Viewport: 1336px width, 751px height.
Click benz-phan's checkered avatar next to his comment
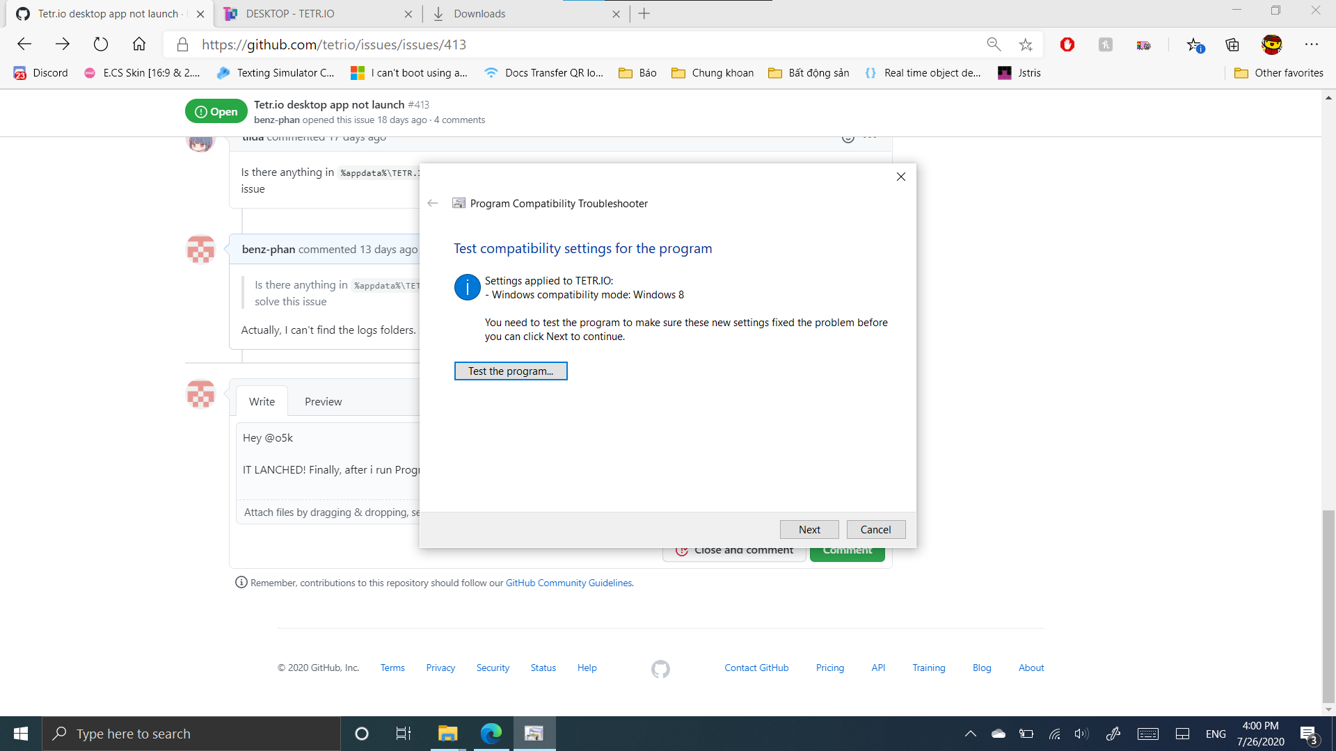(x=200, y=250)
